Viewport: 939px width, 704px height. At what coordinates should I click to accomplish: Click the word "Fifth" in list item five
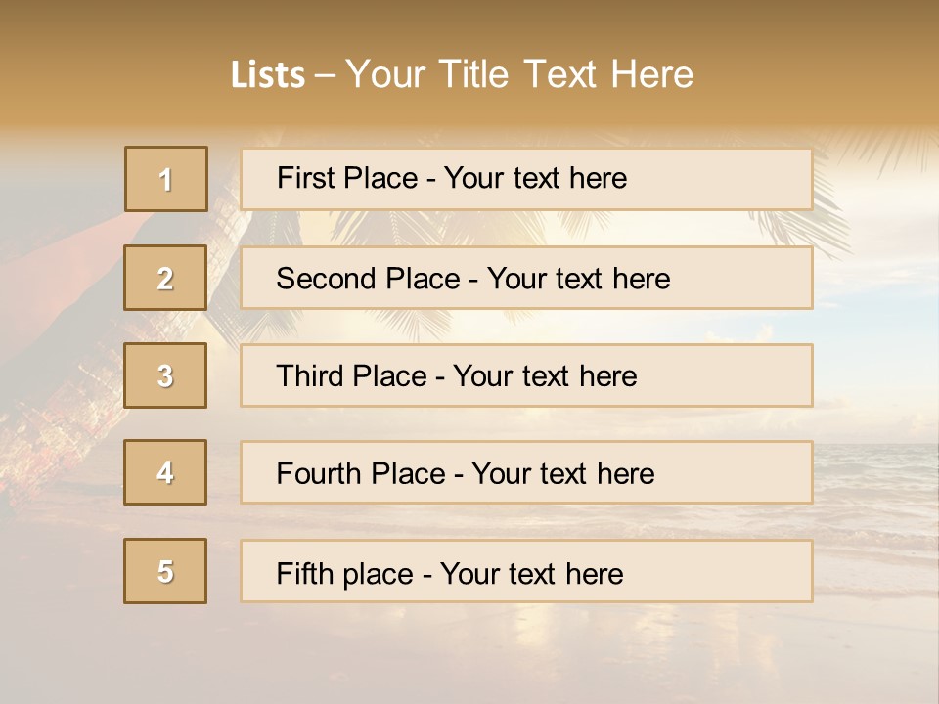[305, 573]
